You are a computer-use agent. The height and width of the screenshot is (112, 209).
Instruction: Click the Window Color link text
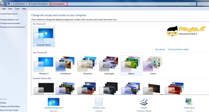pyautogui.click(x=99, y=108)
